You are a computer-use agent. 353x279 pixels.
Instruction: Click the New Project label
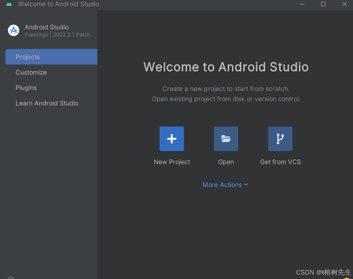172,162
